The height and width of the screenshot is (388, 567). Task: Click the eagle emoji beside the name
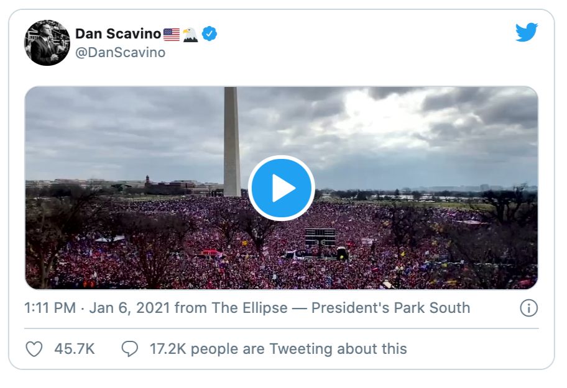pos(190,34)
